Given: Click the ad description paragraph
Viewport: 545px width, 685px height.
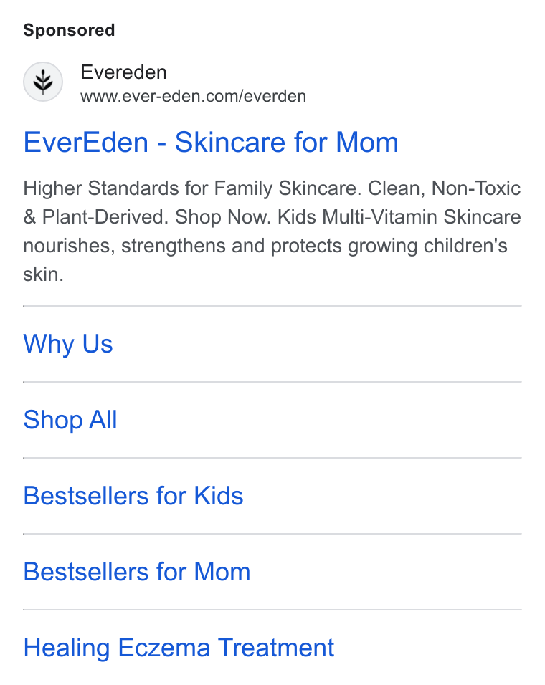Looking at the screenshot, I should (x=272, y=231).
